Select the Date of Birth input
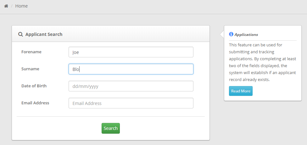 pos(131,86)
